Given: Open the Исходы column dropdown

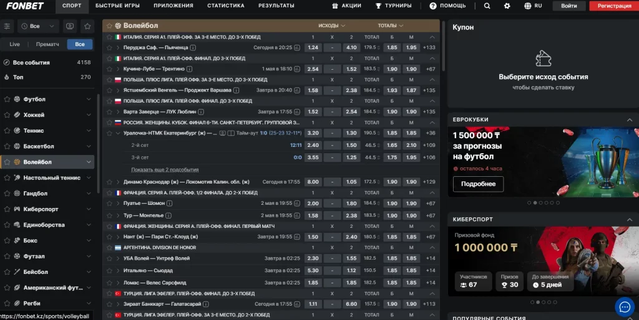Looking at the screenshot, I should click(x=332, y=26).
